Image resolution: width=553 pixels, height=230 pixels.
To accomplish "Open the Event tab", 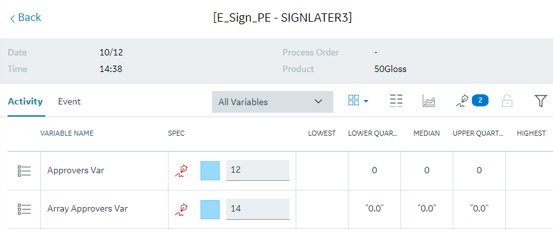I will point(70,102).
